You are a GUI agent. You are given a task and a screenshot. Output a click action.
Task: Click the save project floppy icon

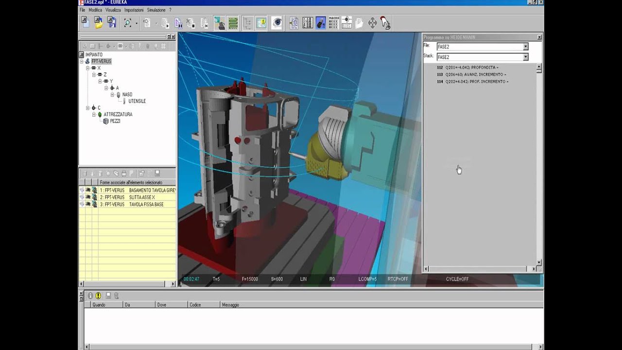(x=112, y=22)
